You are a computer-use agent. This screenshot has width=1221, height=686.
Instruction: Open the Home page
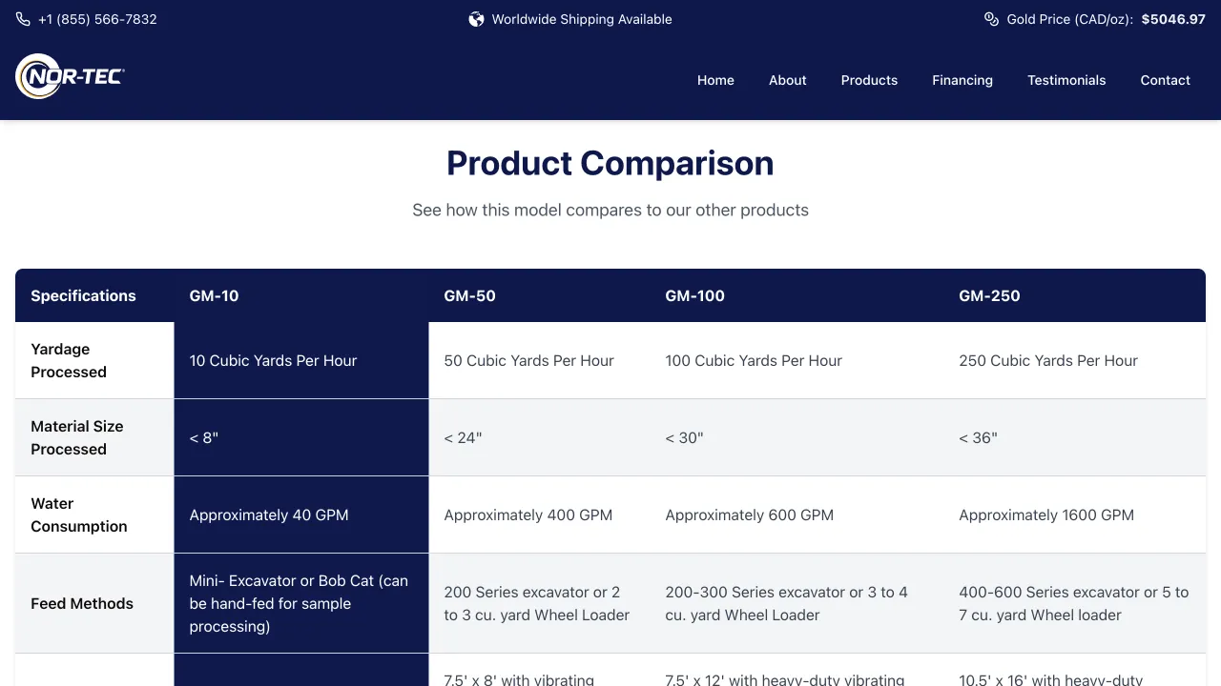[x=715, y=80]
